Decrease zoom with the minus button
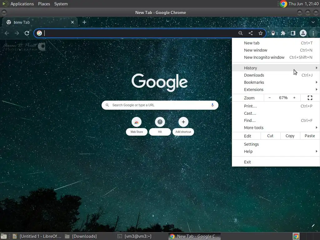Screen dimensions: 320x240 click(270, 98)
